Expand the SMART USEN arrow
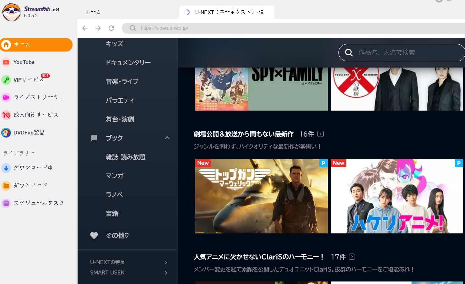Screen dimensions: 465x284 tap(166, 273)
